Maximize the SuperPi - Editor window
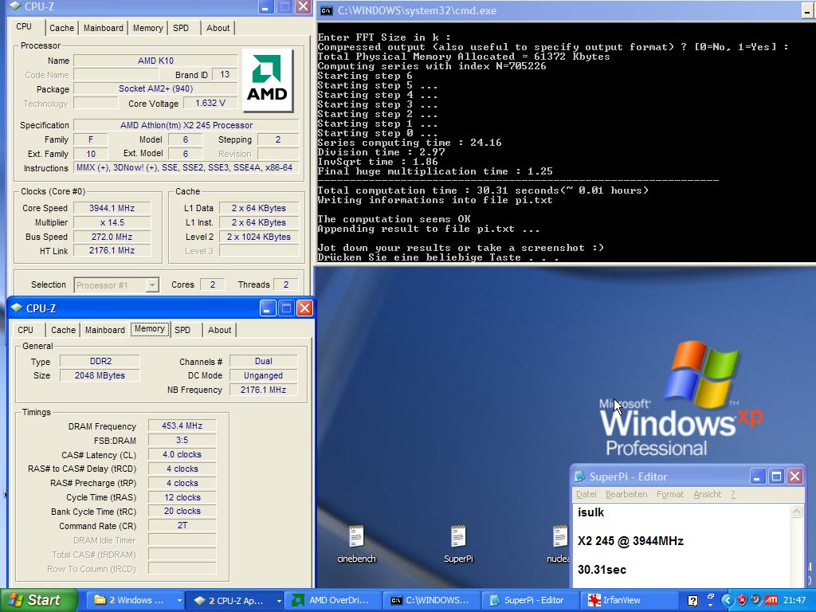816x612 pixels. (776, 477)
